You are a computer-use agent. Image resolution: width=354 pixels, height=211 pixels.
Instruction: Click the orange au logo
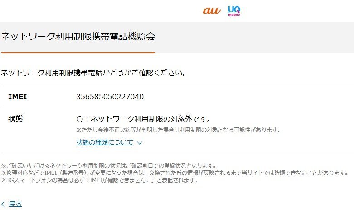[212, 10]
